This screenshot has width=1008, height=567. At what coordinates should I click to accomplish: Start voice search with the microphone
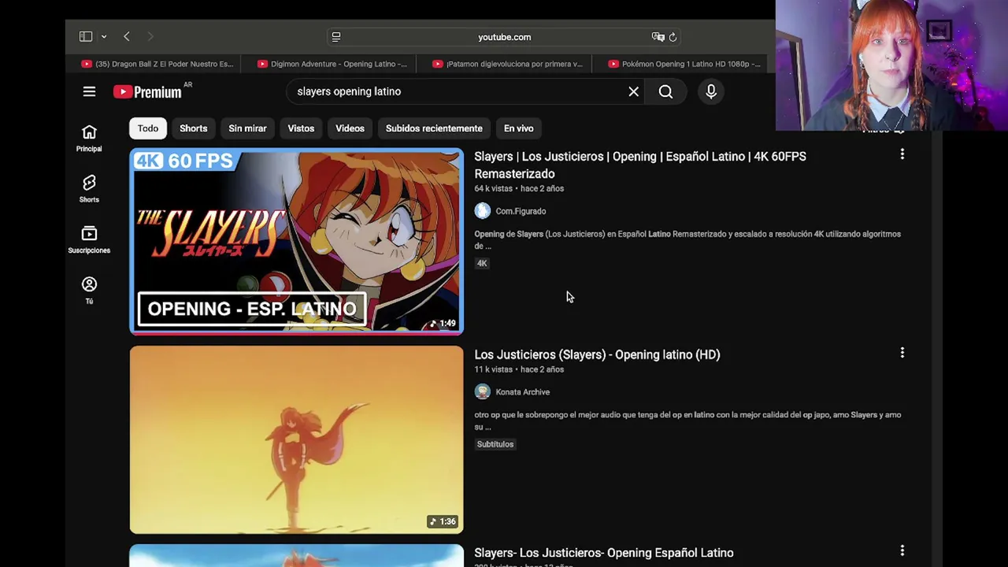click(x=710, y=91)
